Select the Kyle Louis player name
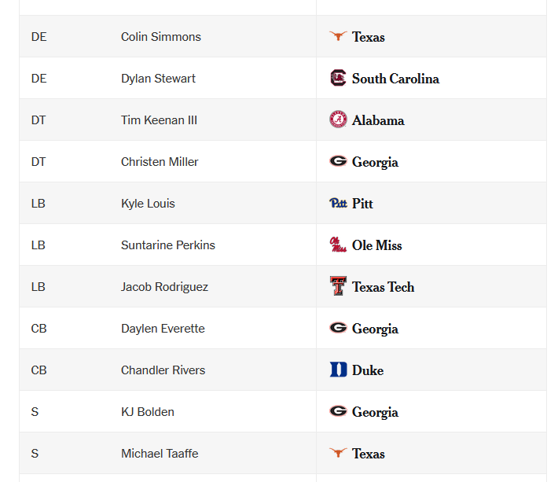 click(x=148, y=204)
